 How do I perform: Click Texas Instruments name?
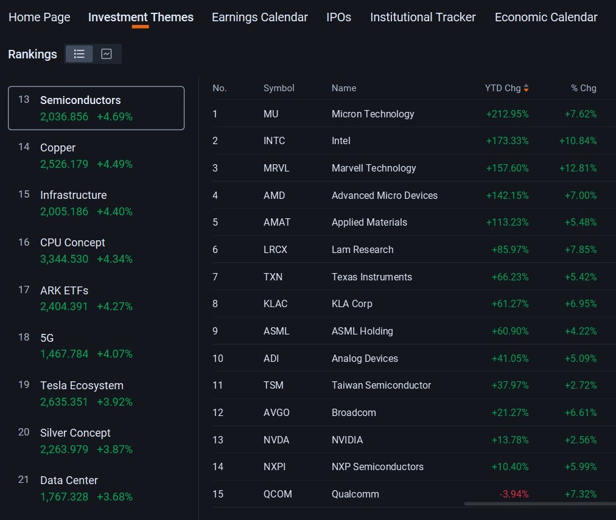click(x=372, y=277)
